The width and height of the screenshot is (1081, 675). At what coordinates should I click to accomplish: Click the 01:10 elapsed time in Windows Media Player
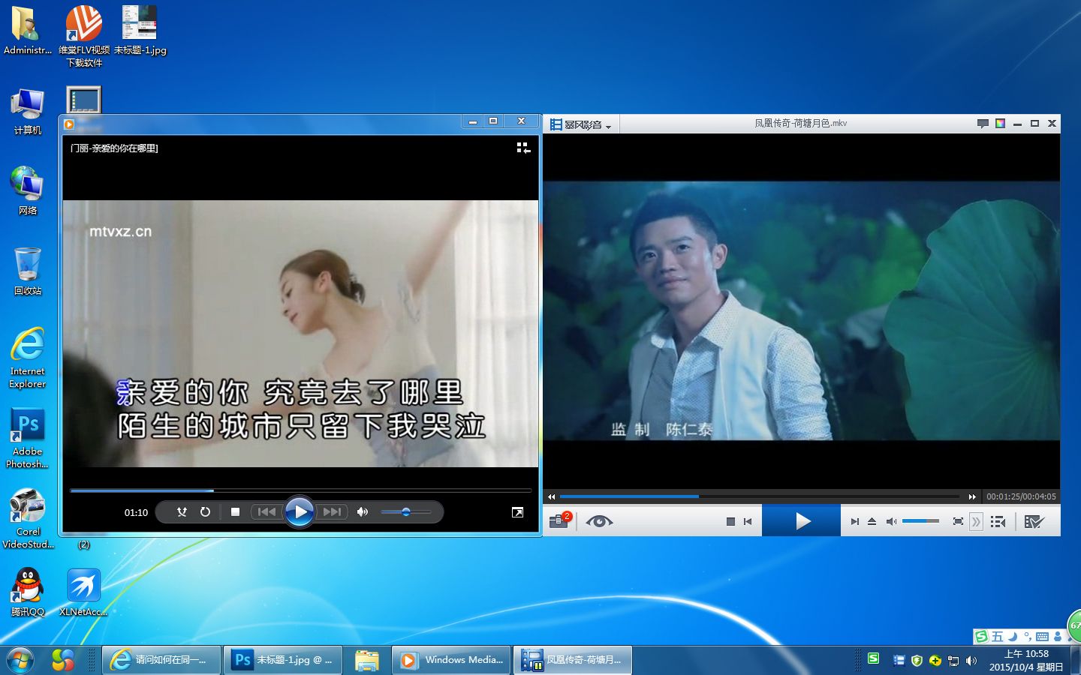pos(136,513)
